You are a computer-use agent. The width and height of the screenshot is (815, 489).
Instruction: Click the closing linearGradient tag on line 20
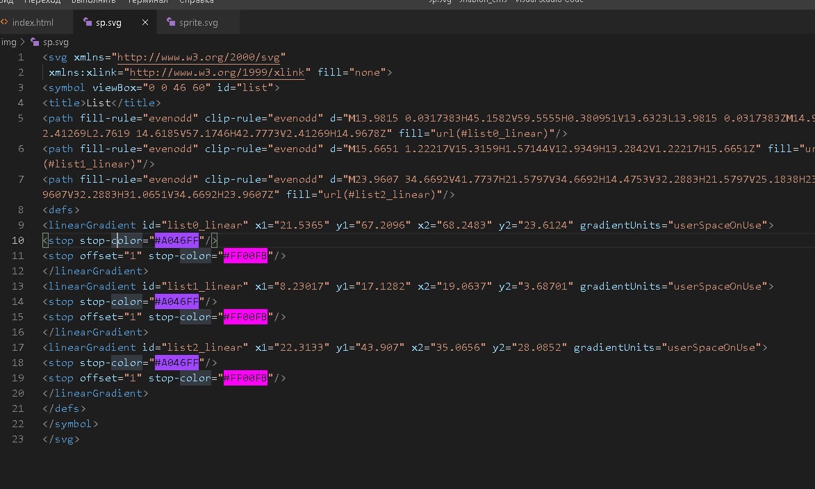click(95, 393)
